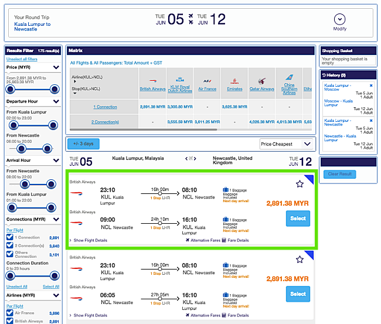Select Air France 3,611.25 MYR matrix fare

[207, 122]
